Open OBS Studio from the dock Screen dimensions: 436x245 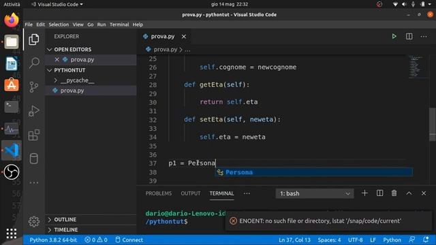tap(12, 172)
